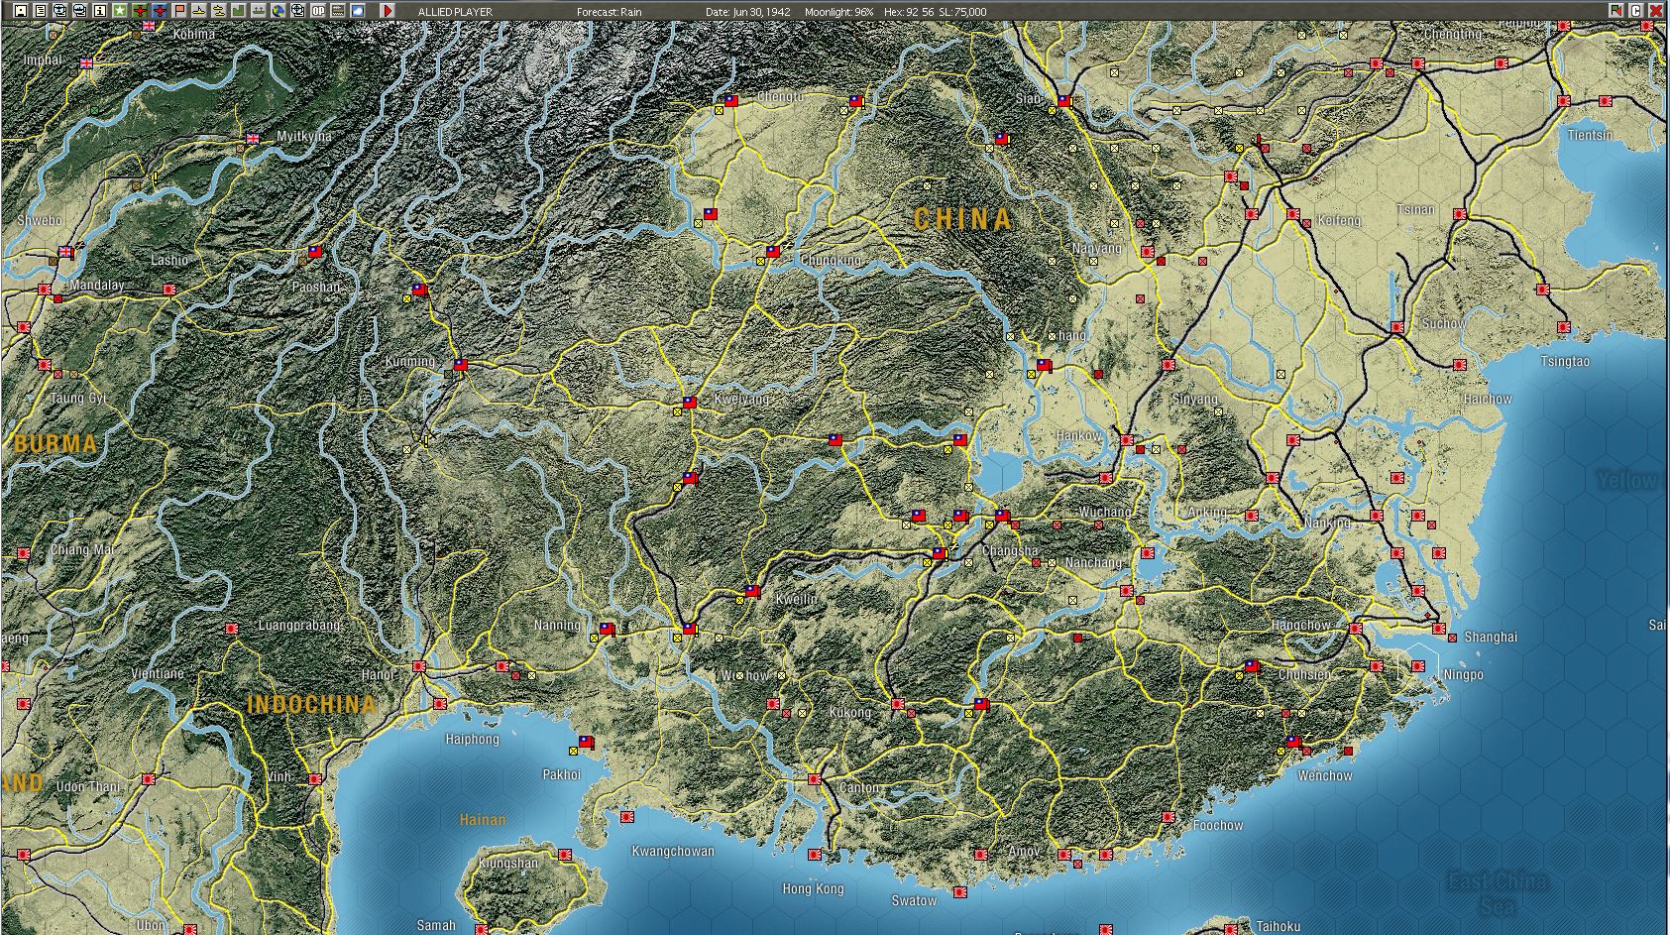1670x935 pixels.
Task: Open the globe world map icon
Action: [278, 11]
